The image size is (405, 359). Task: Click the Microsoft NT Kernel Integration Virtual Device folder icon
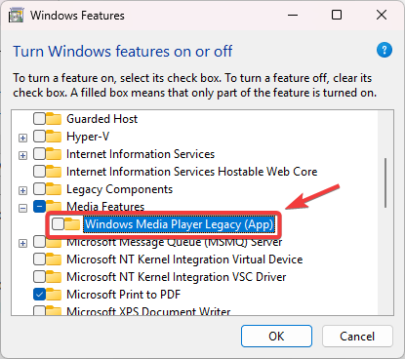pos(54,259)
